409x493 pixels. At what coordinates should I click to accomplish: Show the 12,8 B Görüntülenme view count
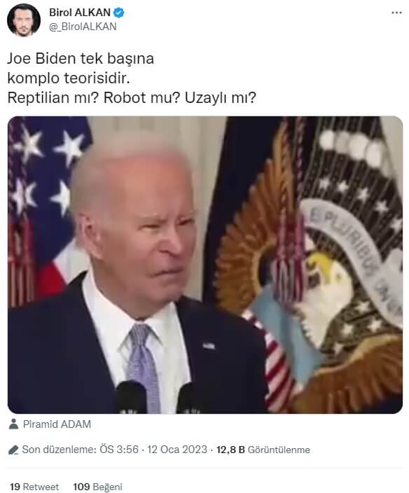pos(263,450)
